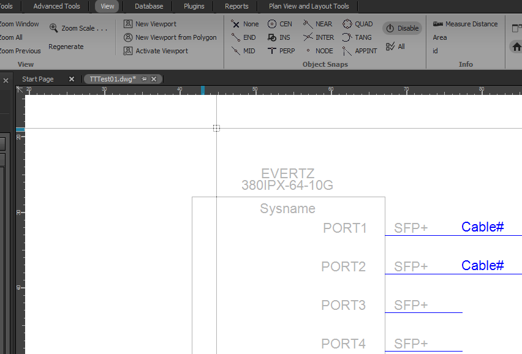Image resolution: width=522 pixels, height=354 pixels.
Task: Select the None object snap icon
Action: 235,24
